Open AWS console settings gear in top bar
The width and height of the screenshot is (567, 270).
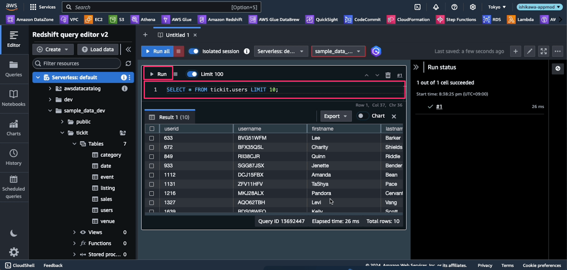[x=473, y=7]
